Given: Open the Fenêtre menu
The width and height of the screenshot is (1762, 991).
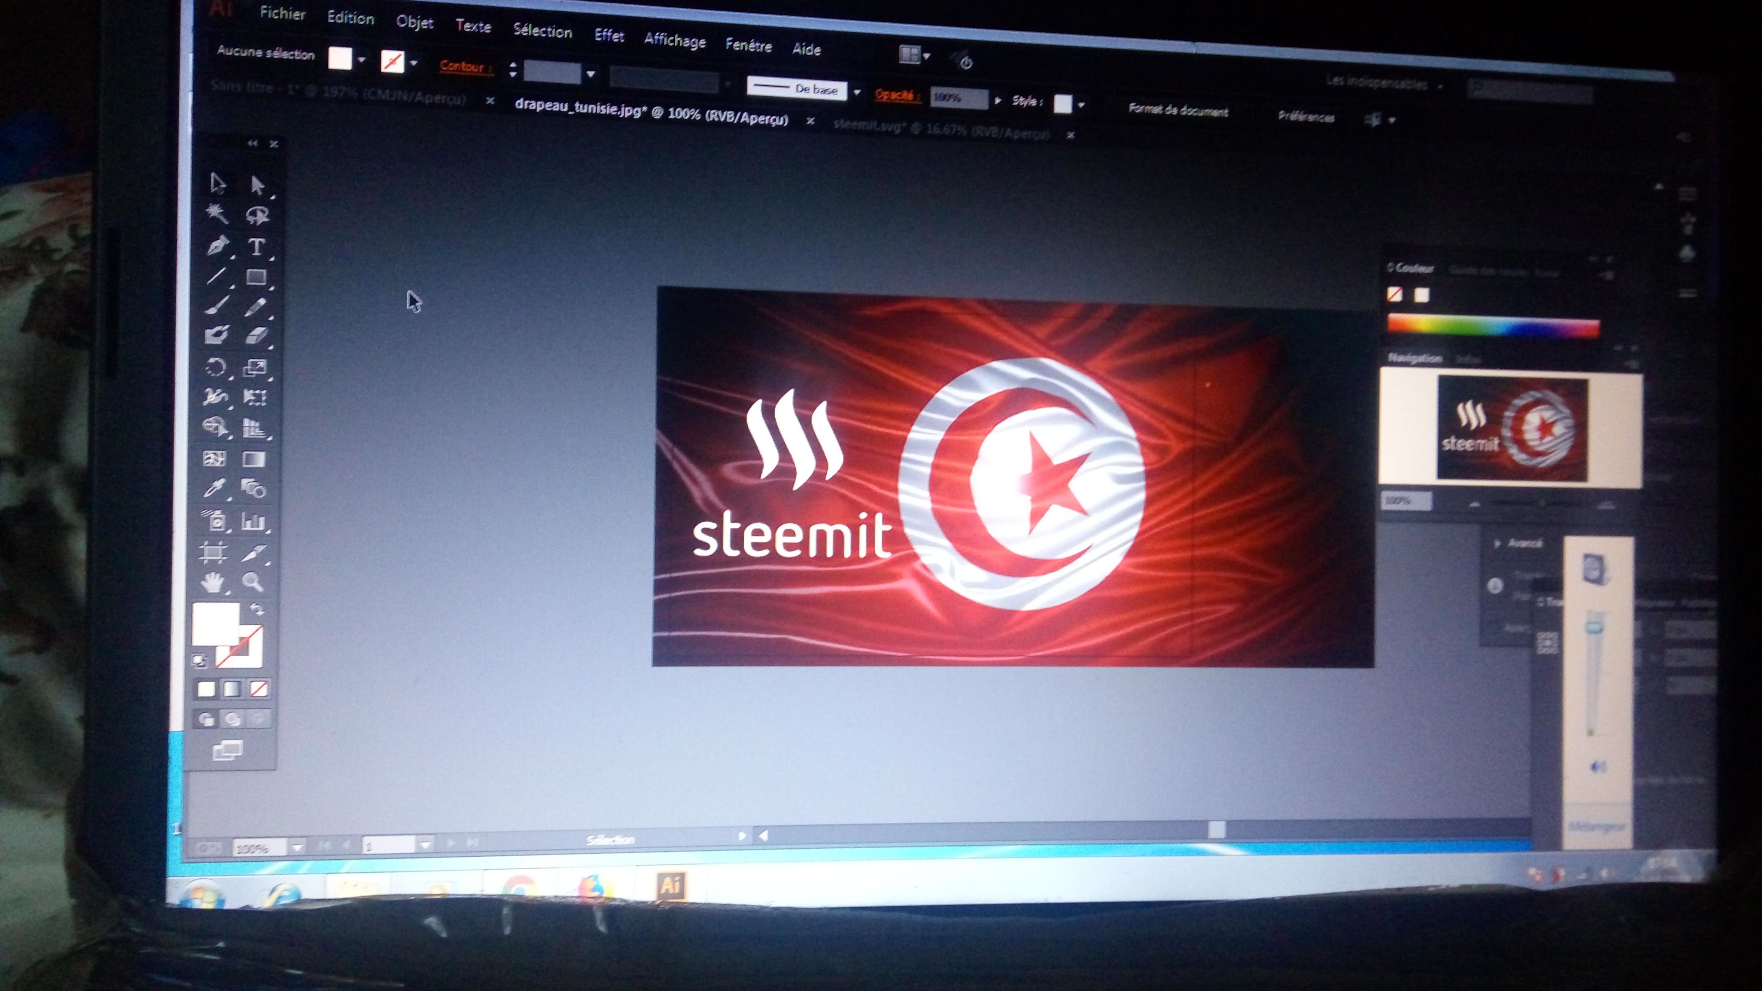Looking at the screenshot, I should 748,45.
